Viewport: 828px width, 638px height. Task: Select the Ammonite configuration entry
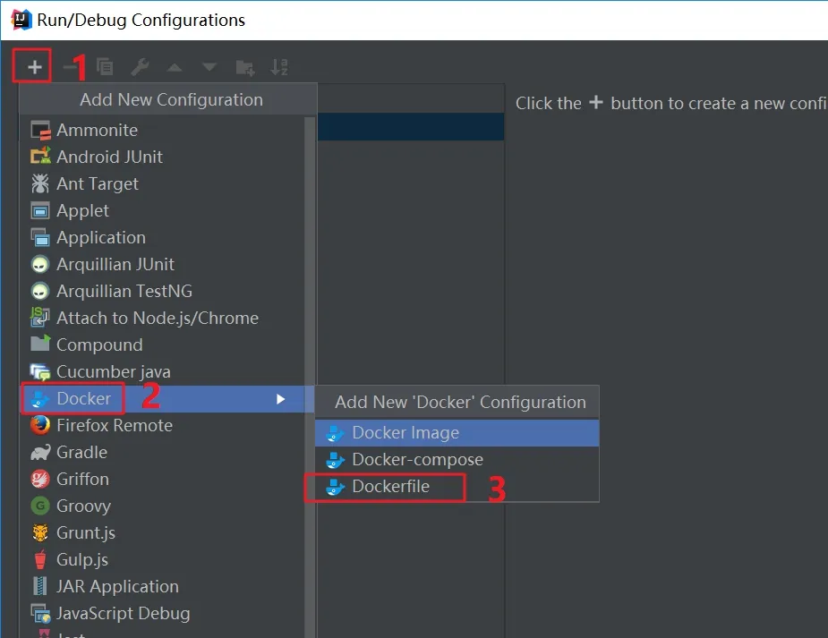[x=162, y=131]
